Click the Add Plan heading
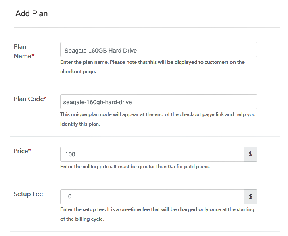Screen dimensions: 288x236 32,14
